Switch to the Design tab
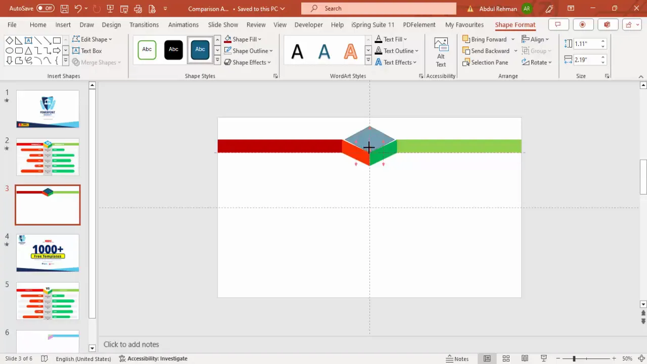The height and width of the screenshot is (364, 647). click(x=111, y=25)
